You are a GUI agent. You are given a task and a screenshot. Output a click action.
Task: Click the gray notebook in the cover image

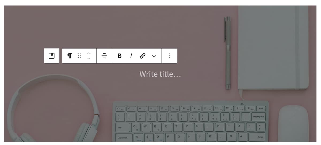pyautogui.click(x=273, y=48)
